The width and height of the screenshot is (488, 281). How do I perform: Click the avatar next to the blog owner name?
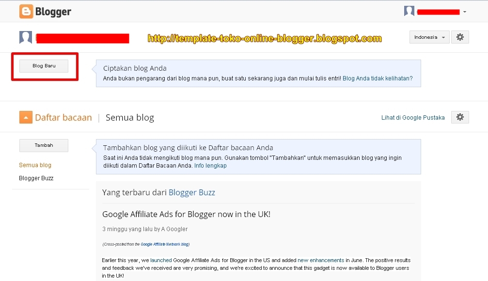pos(25,37)
